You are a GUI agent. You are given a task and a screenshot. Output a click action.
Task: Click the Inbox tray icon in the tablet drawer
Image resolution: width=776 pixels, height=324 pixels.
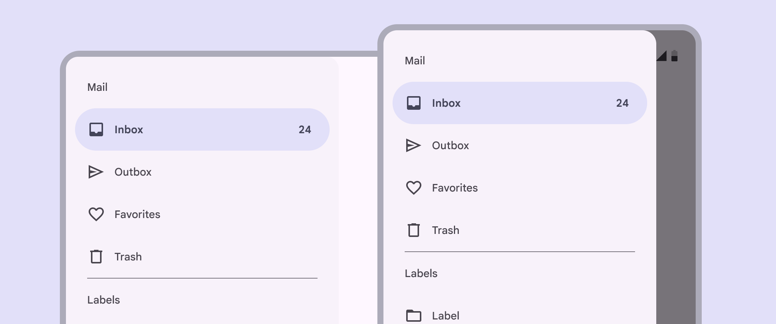coord(96,129)
